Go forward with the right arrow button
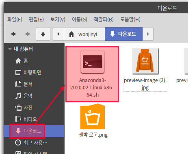The width and height of the screenshot is (188, 154). pyautogui.click(x=28, y=34)
